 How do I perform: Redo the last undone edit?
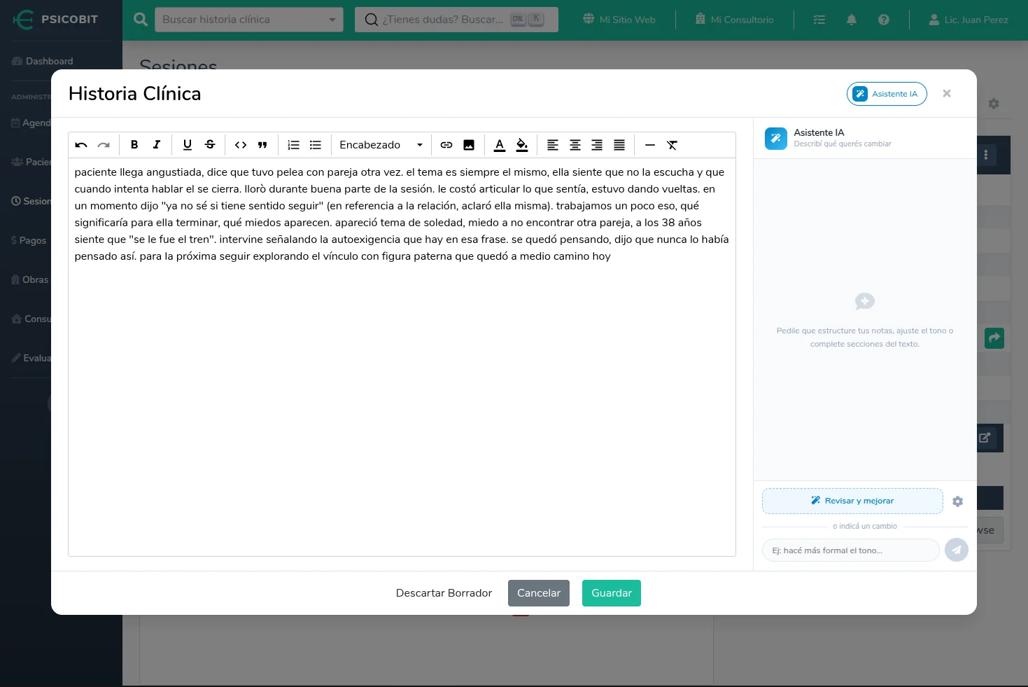(104, 145)
